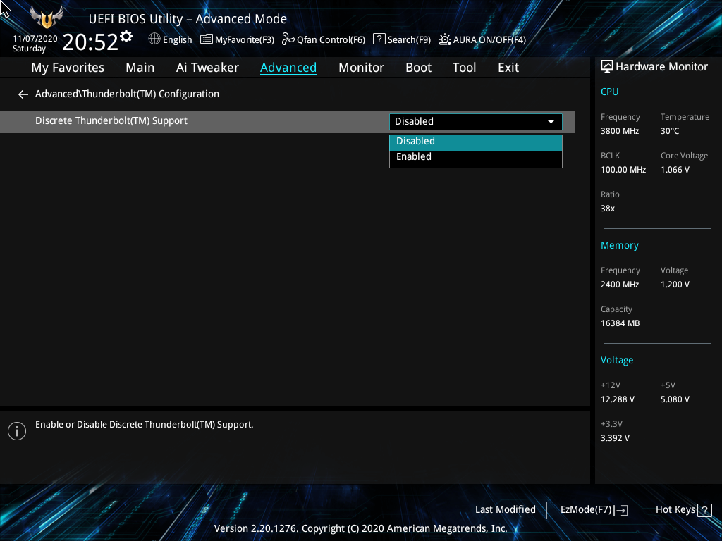This screenshot has height=541, width=722.
Task: Switch to Main tab
Action: pyautogui.click(x=140, y=68)
